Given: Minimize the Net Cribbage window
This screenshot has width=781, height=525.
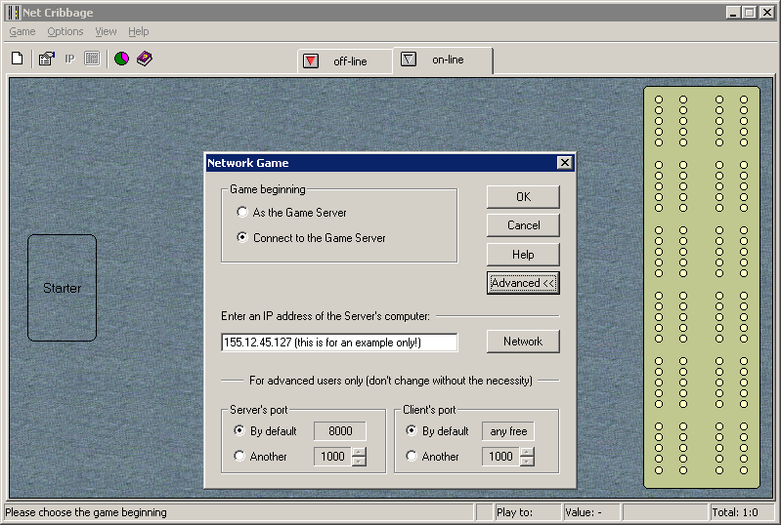Looking at the screenshot, I should click(x=732, y=13).
